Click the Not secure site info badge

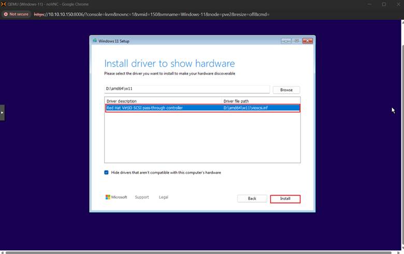pyautogui.click(x=16, y=14)
